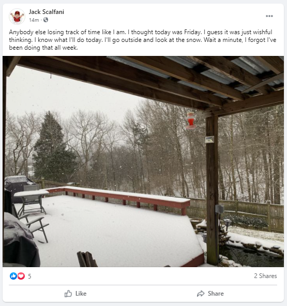This screenshot has height=306, width=287.
Task: Open the Jack Scalfani name link
Action: 47,12
